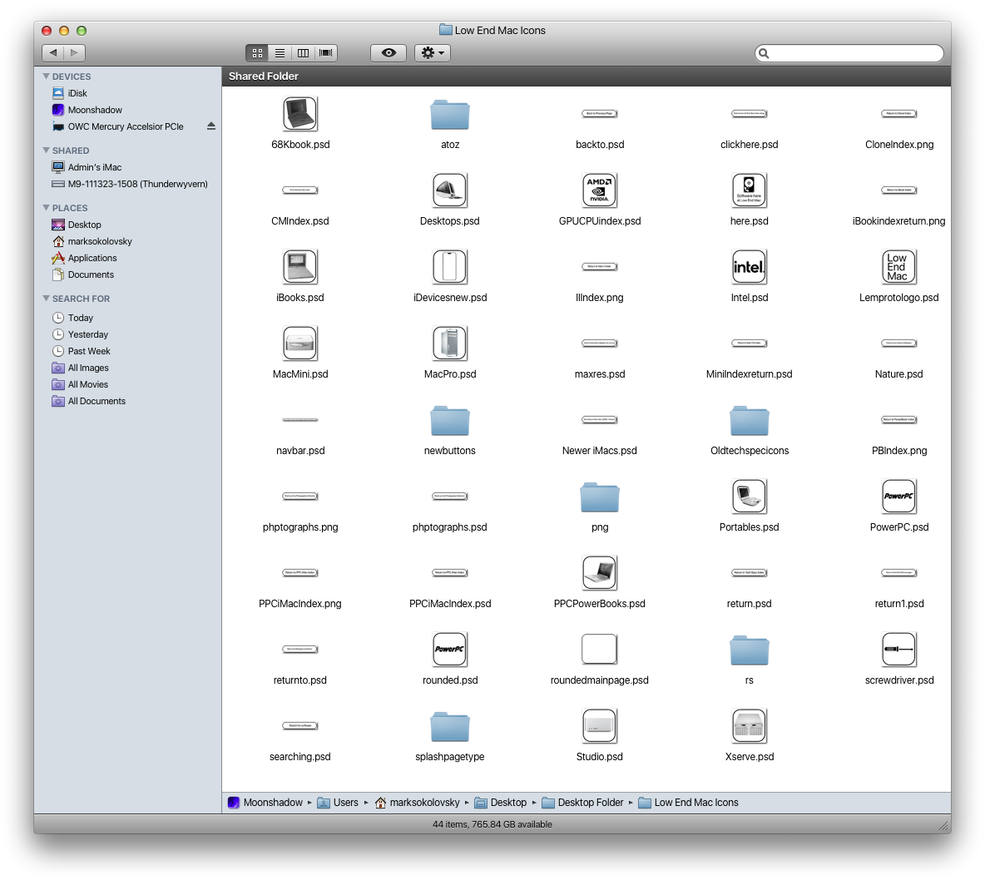Select the Intel.psd file icon
The height and width of the screenshot is (880, 985).
pyautogui.click(x=749, y=267)
